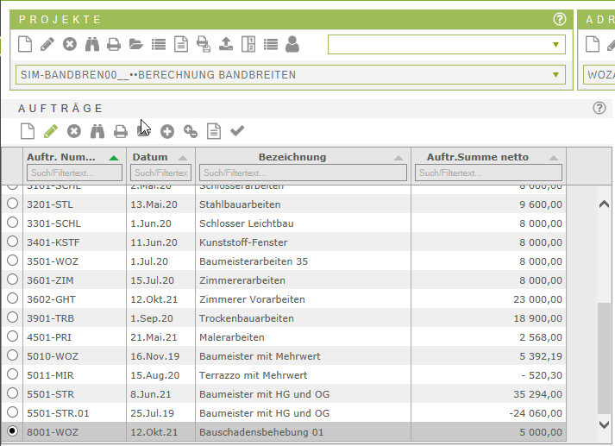Open the SIM-BANDBREN00 project dropdown
The width and height of the screenshot is (615, 446).
coord(555,75)
